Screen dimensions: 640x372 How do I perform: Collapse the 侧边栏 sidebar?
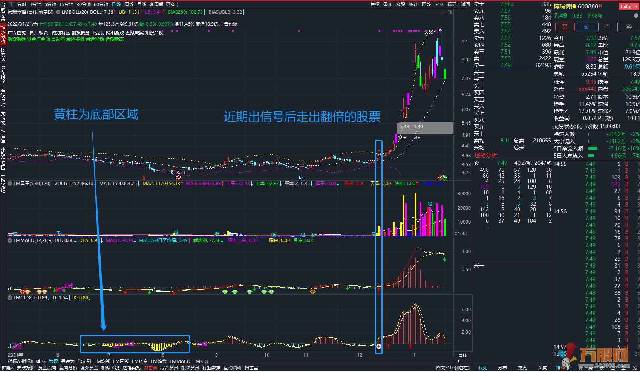[x=462, y=368]
